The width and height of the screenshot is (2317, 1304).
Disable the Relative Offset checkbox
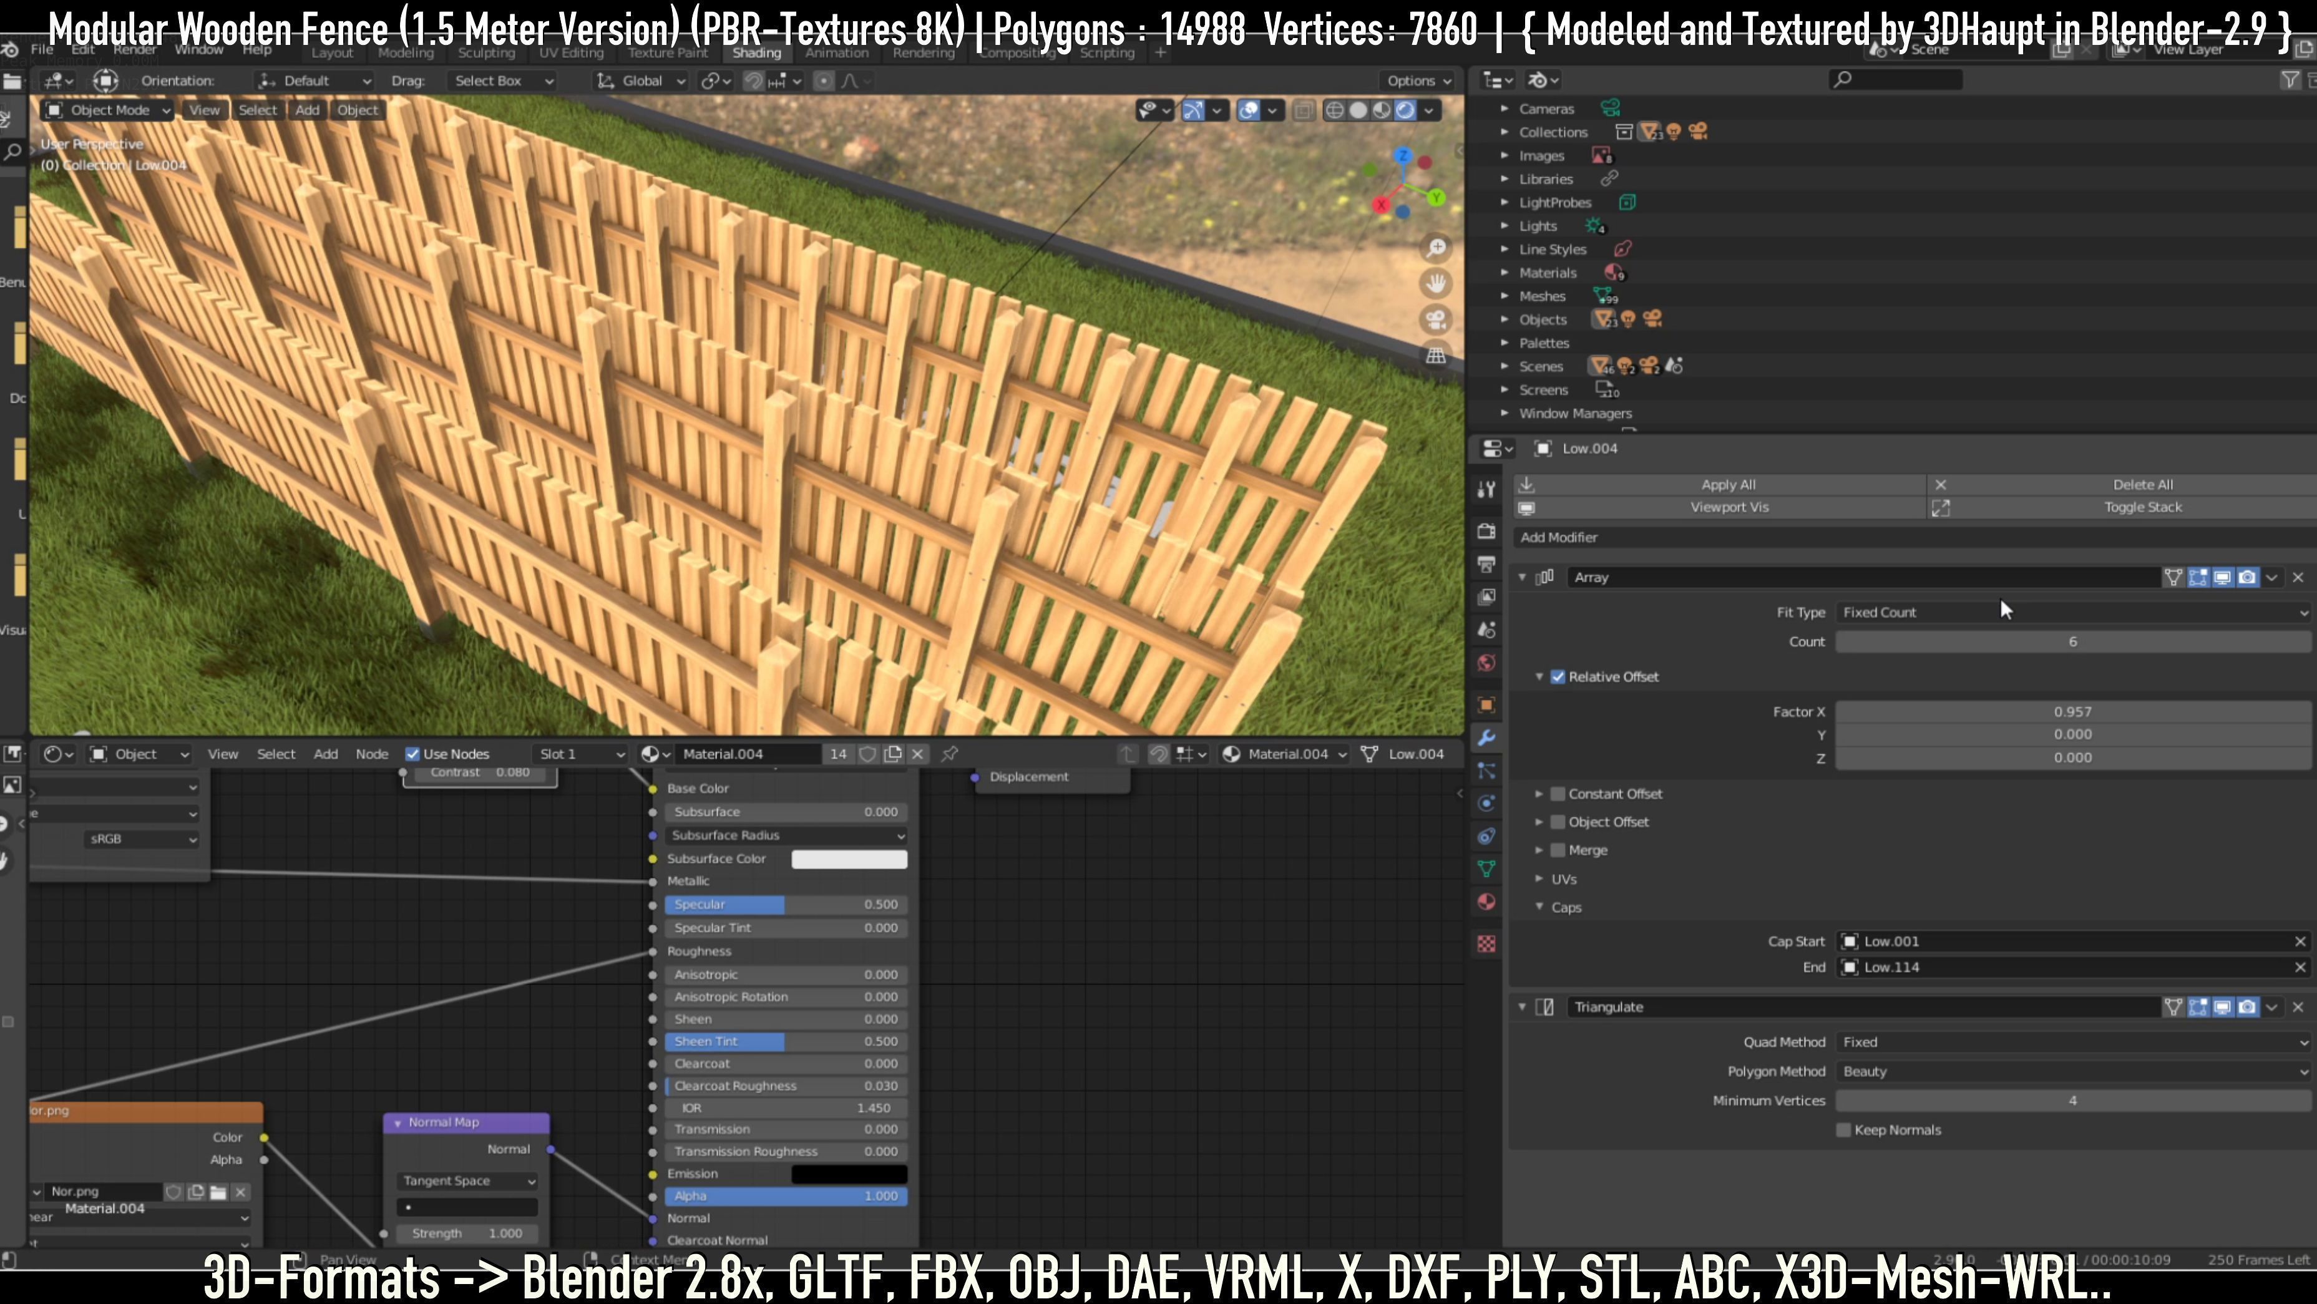[1558, 677]
